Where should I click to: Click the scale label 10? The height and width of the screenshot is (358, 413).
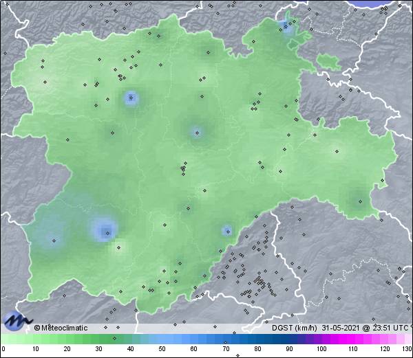[36, 349]
